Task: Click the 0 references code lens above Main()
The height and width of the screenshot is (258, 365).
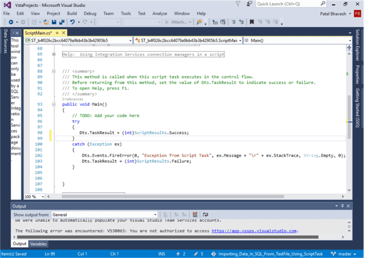Action: pos(72,99)
